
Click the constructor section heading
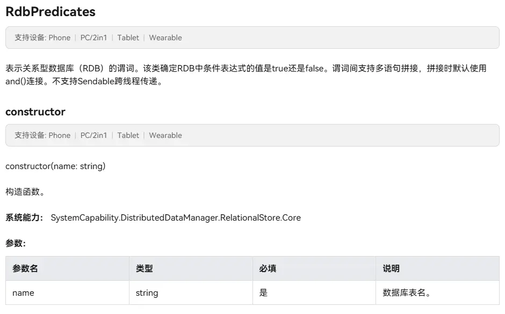(x=35, y=112)
